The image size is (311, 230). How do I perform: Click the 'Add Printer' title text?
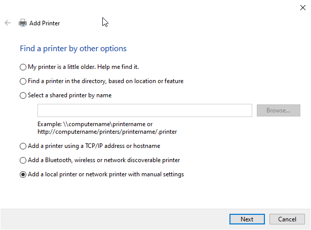click(45, 23)
